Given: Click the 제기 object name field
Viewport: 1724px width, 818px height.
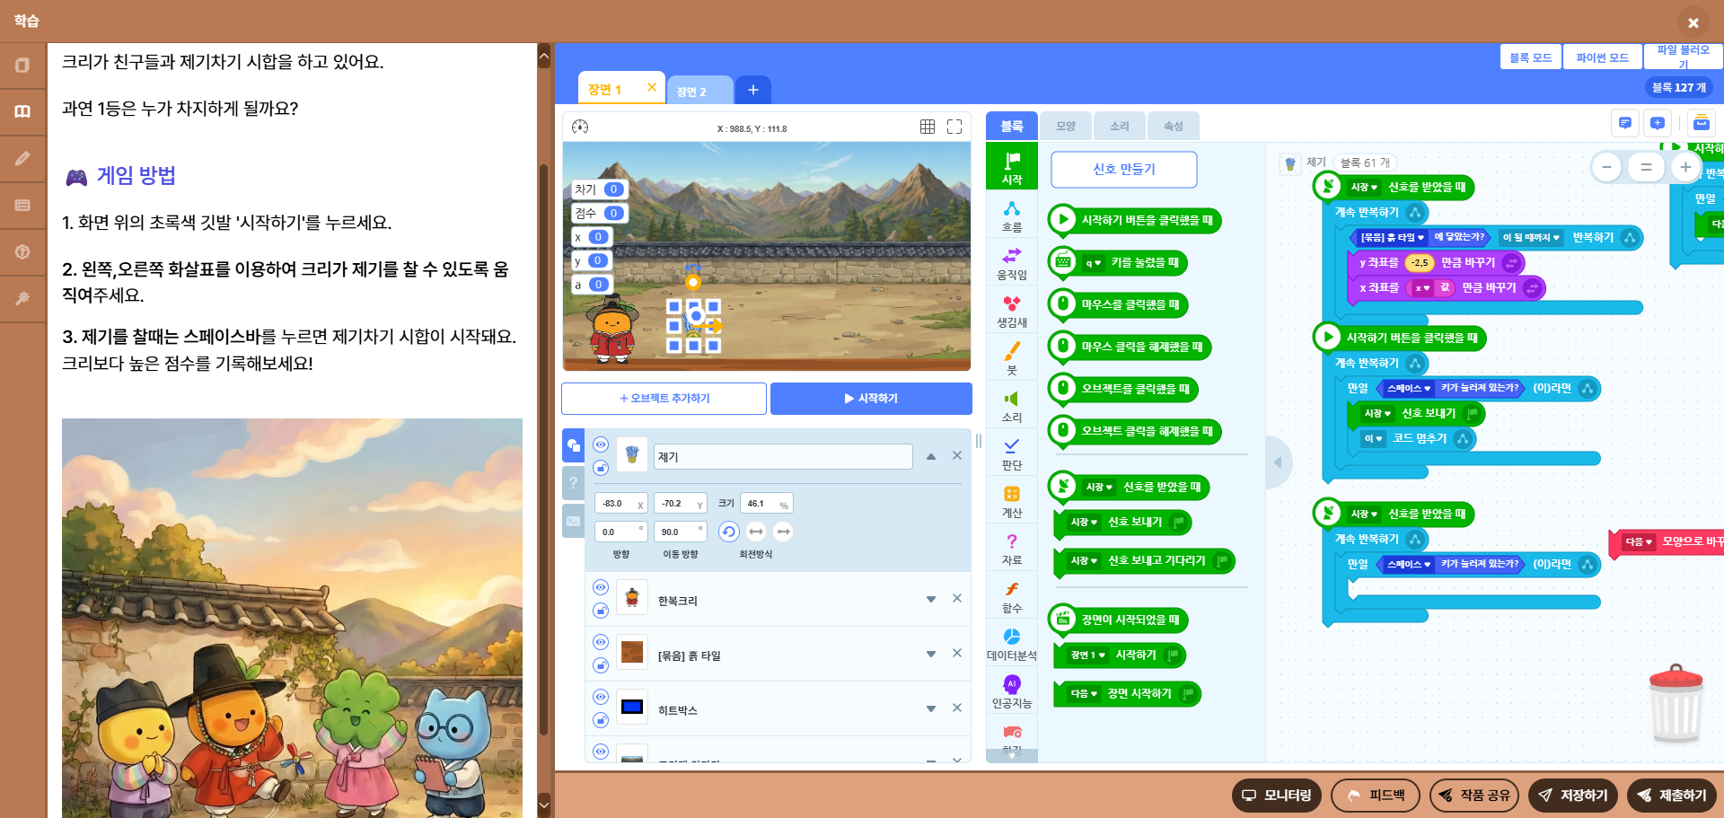Looking at the screenshot, I should point(782,456).
